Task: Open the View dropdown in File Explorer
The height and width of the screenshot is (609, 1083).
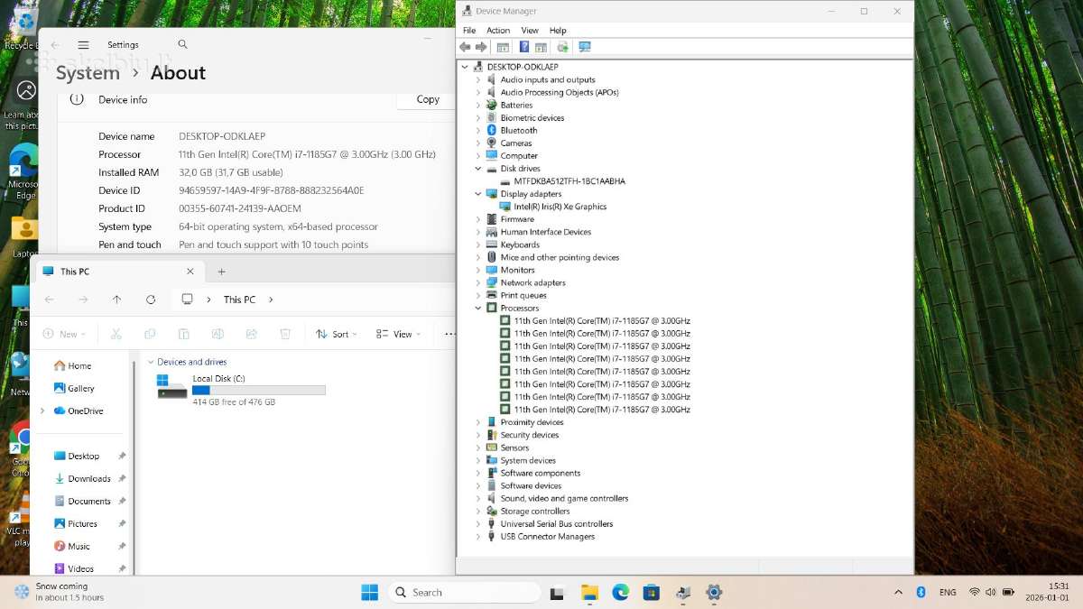Action: 398,334
